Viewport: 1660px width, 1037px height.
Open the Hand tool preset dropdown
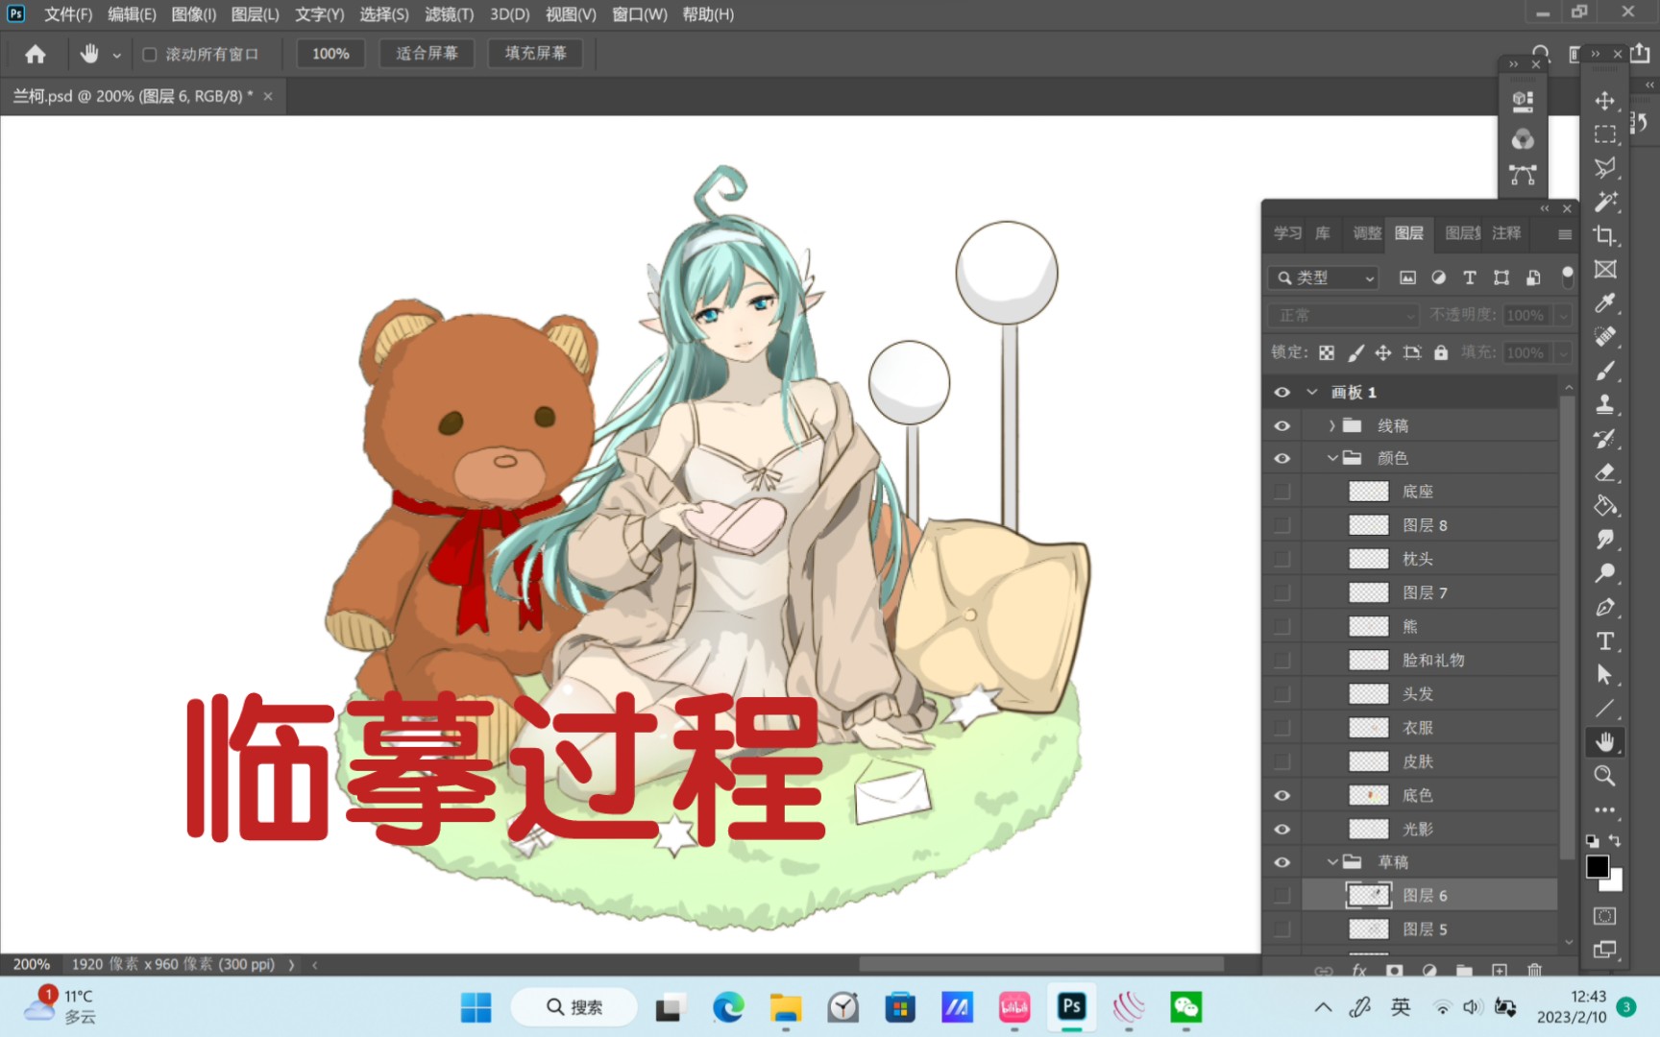(x=116, y=55)
